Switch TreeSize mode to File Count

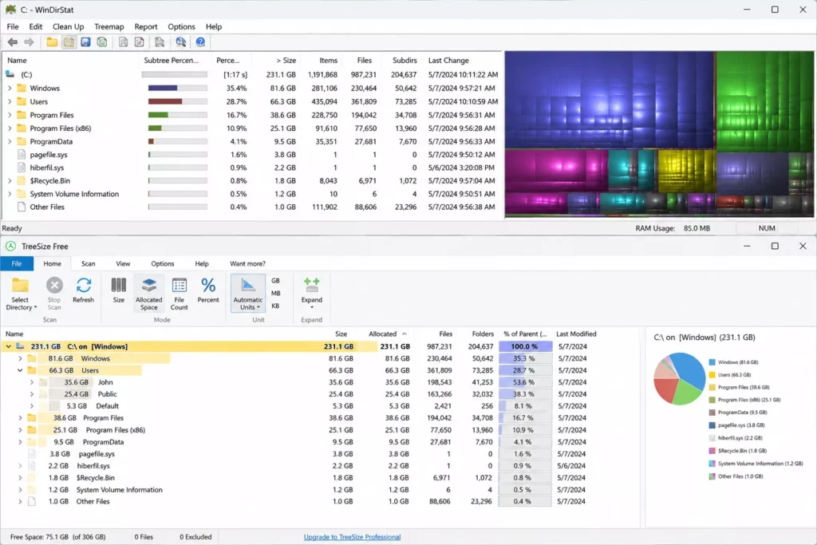pos(180,294)
